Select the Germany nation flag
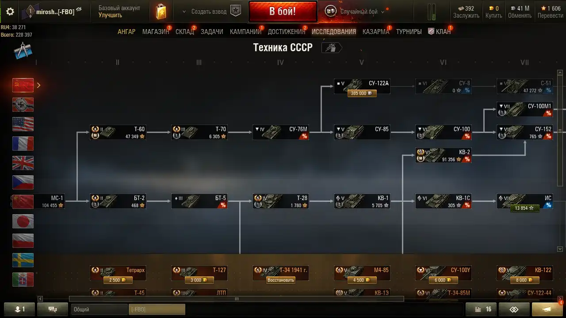 coord(23,105)
